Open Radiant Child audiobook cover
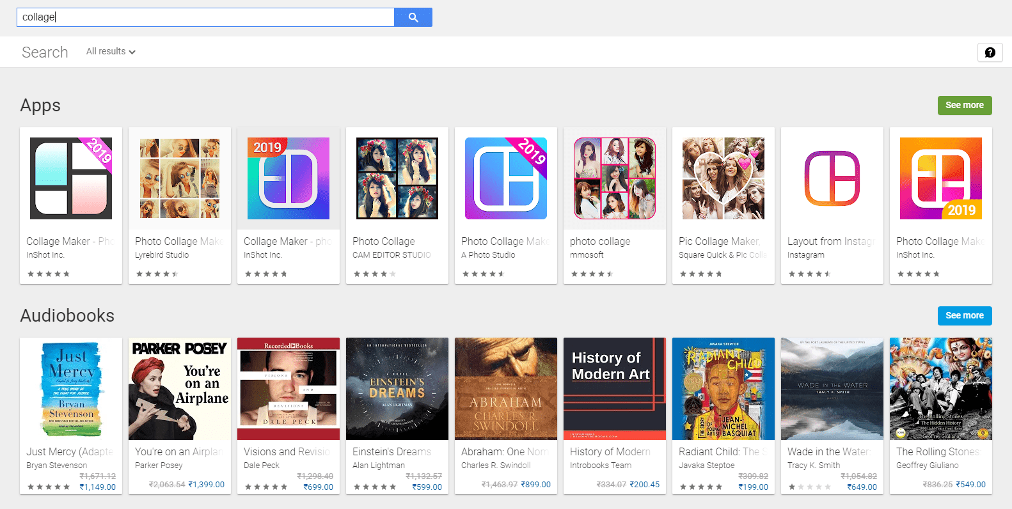This screenshot has width=1012, height=509. coord(723,389)
